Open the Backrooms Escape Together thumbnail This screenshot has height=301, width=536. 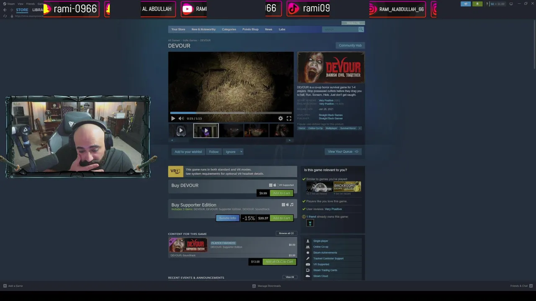click(347, 187)
